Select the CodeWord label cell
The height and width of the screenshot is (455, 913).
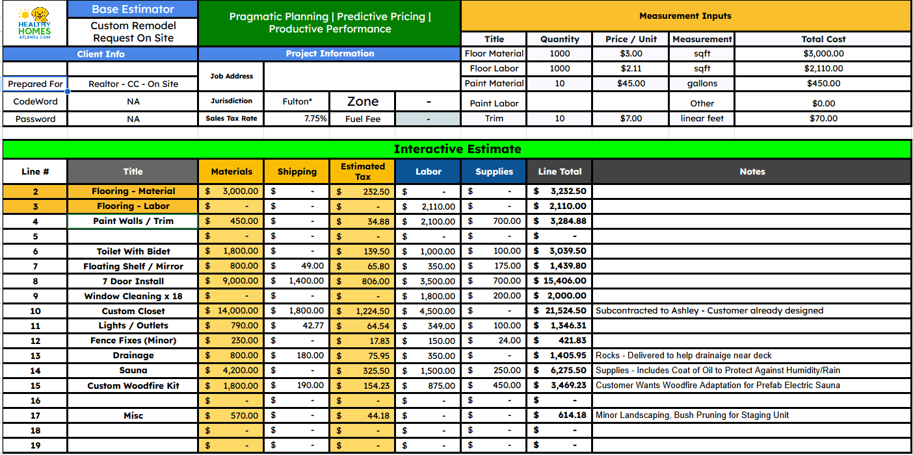(x=35, y=101)
